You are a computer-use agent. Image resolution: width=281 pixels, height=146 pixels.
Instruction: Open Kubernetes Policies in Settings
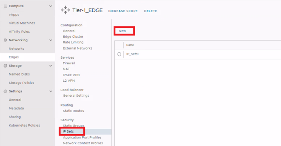pos(24,126)
